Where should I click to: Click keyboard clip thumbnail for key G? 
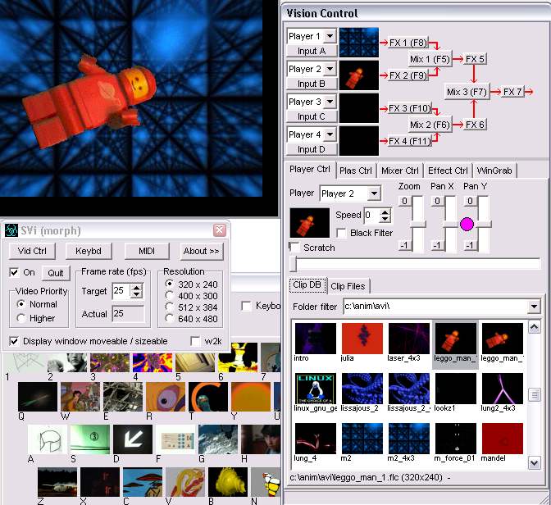[218, 439]
